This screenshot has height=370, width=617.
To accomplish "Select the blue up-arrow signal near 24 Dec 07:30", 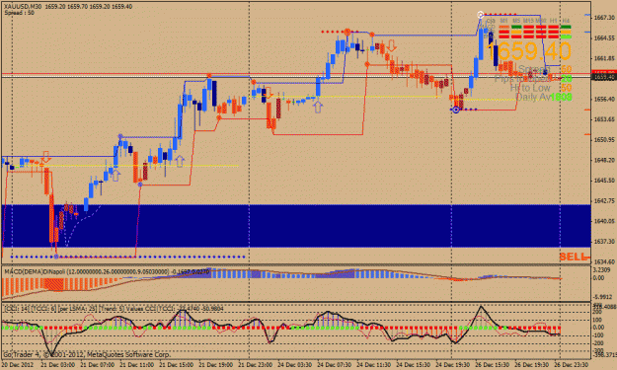I will point(318,107).
